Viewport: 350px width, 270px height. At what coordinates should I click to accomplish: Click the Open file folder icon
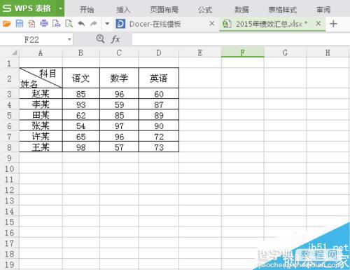[7, 24]
